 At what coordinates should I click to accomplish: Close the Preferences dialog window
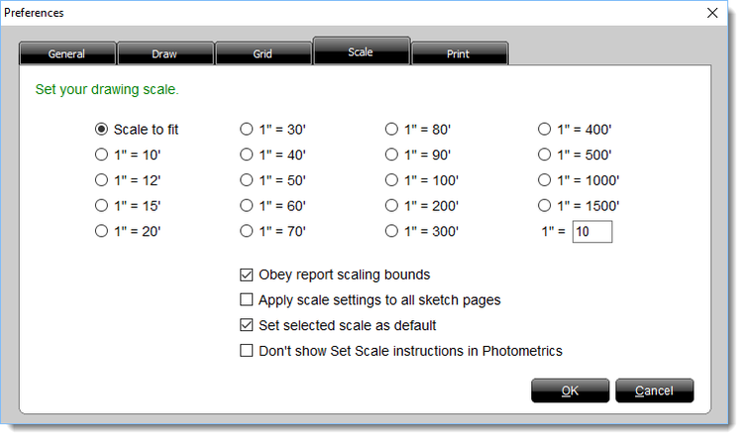tap(712, 13)
